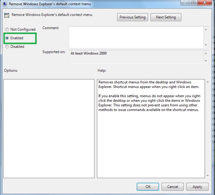Click the 'Comment:' label
The image size is (215, 195).
(x=51, y=28)
